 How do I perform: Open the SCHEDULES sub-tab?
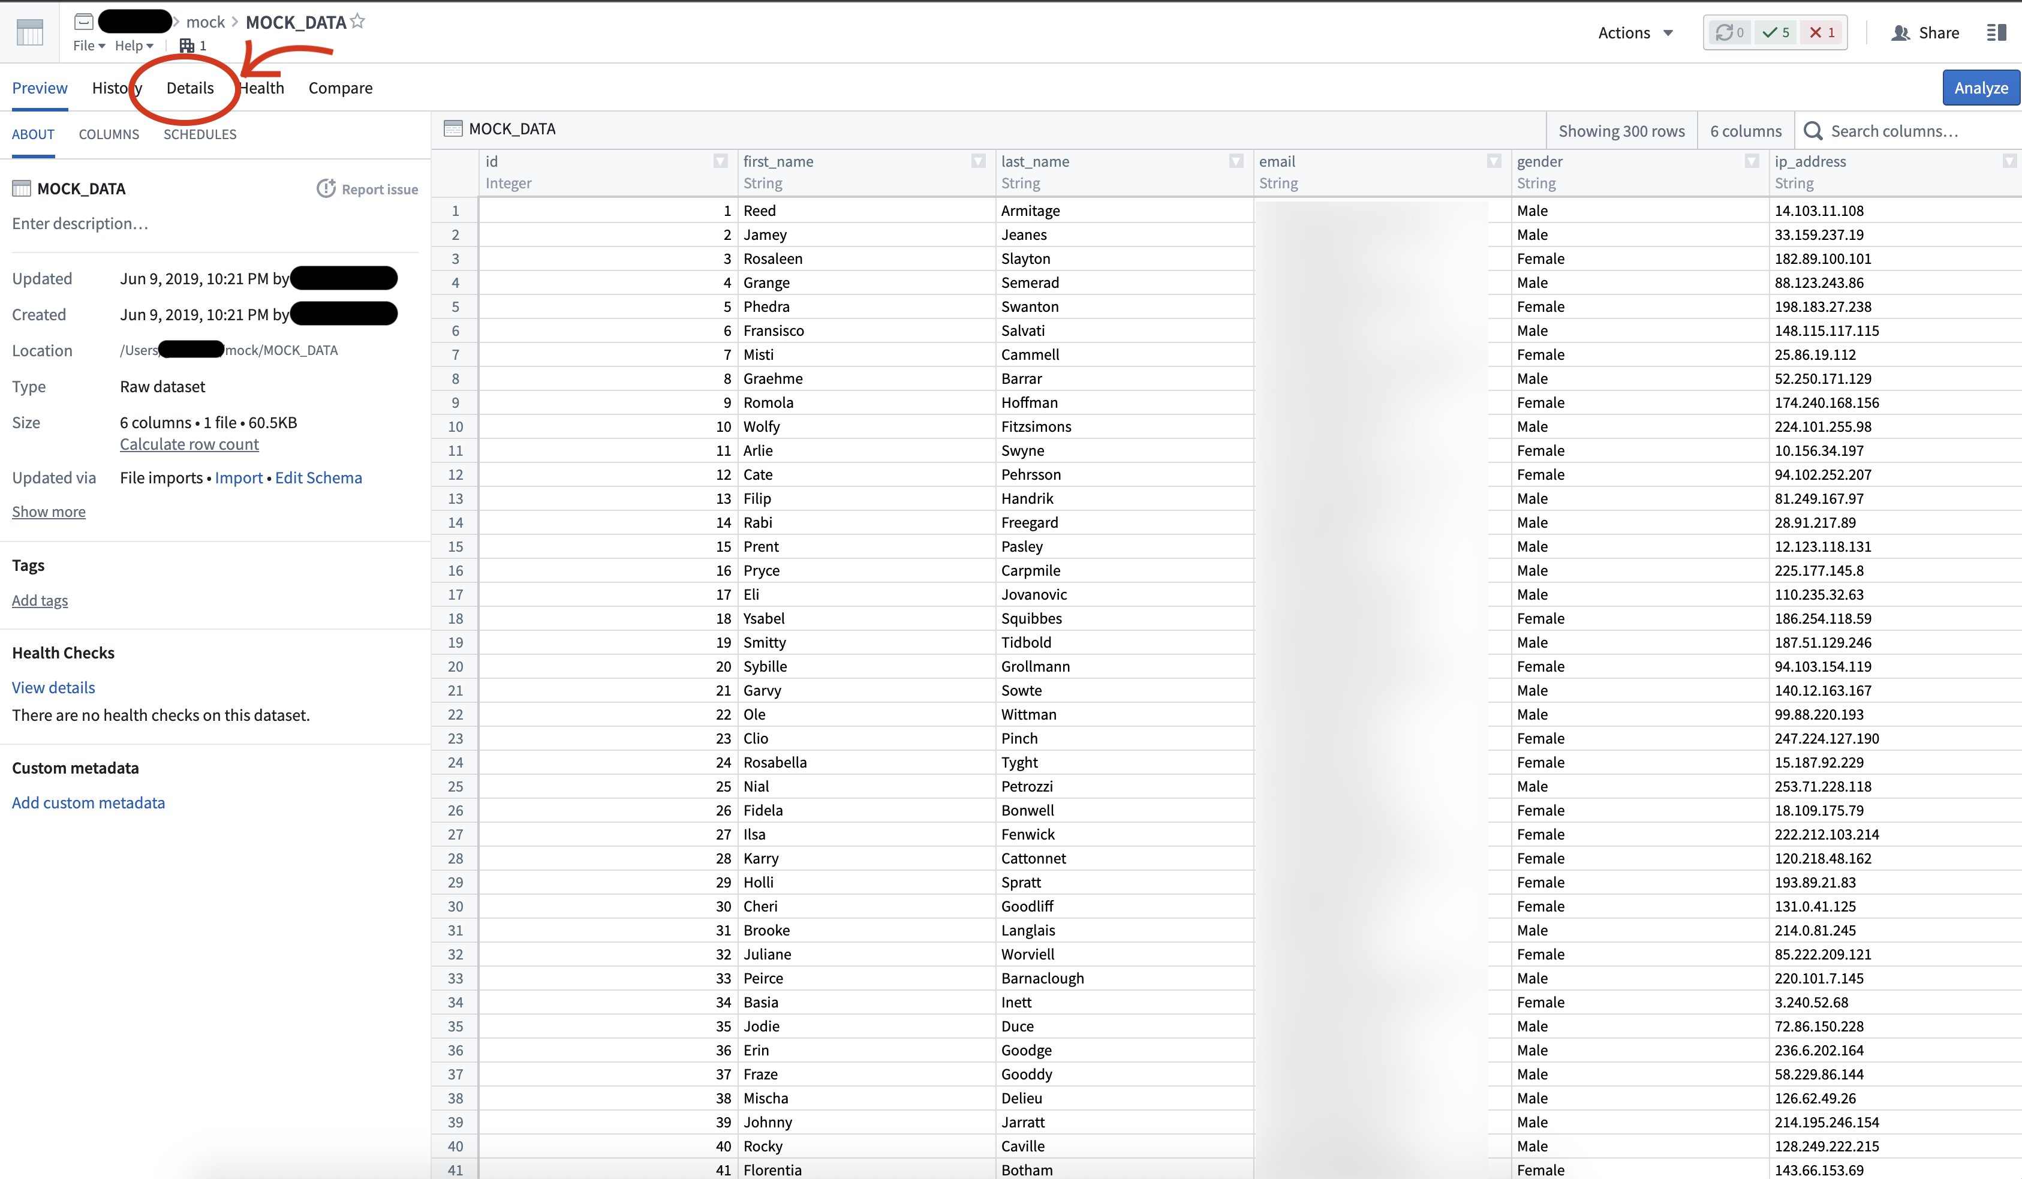tap(200, 134)
